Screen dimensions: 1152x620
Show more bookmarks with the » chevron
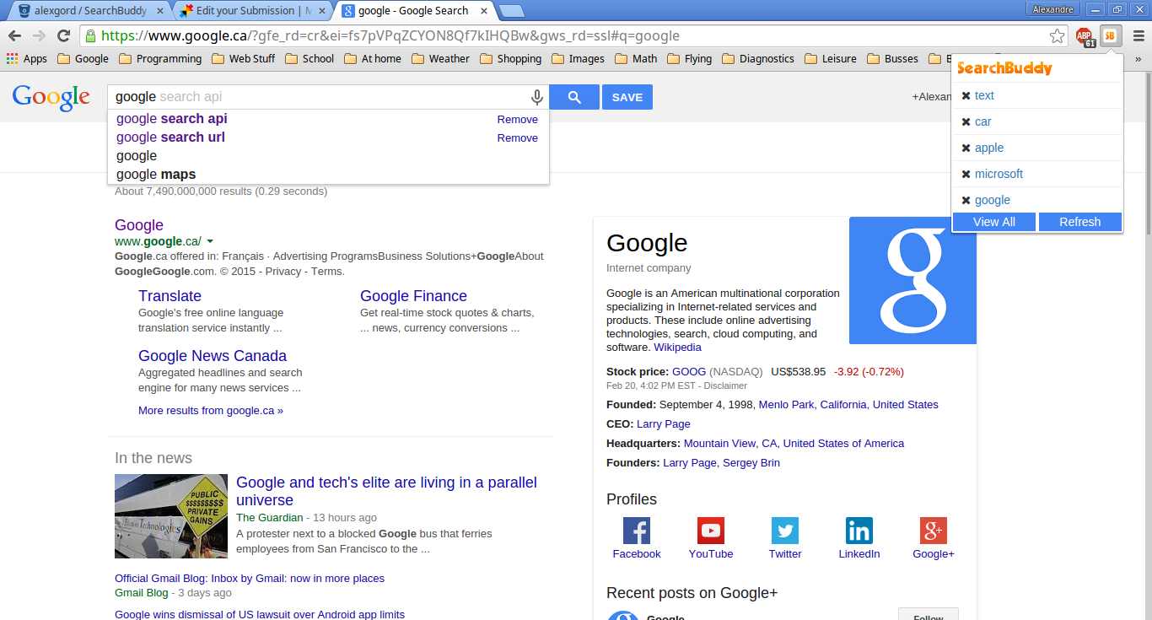[1139, 58]
